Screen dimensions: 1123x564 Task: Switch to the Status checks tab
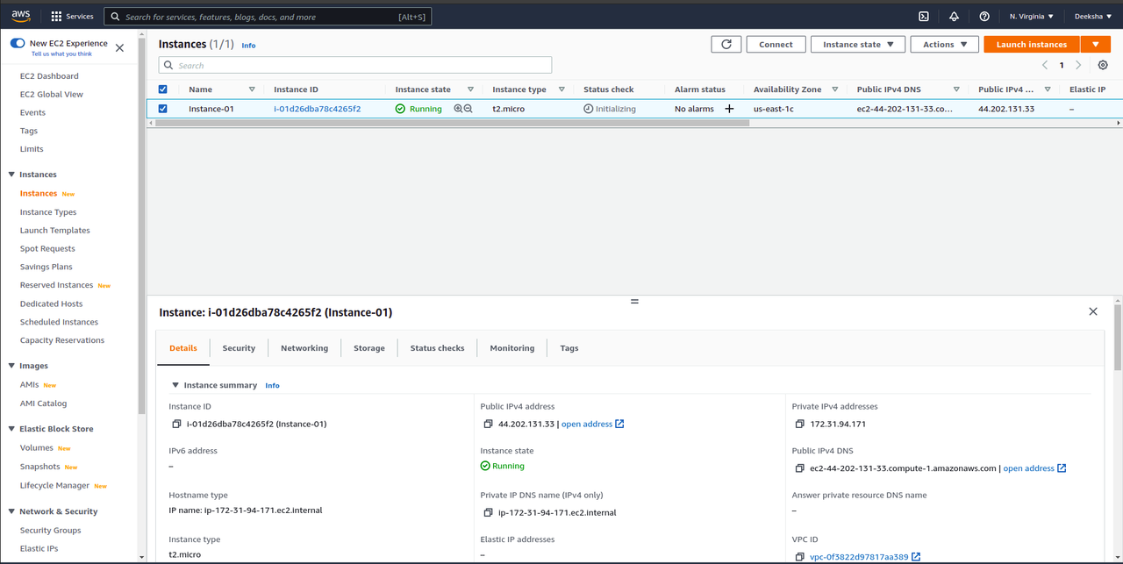437,348
